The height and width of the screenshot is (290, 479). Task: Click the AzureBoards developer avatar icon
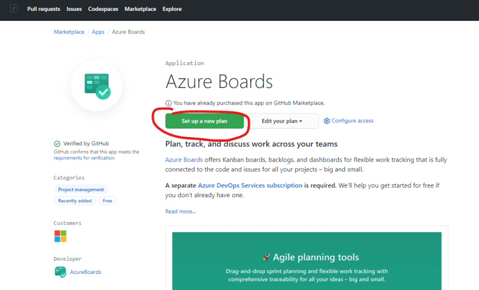pos(60,272)
